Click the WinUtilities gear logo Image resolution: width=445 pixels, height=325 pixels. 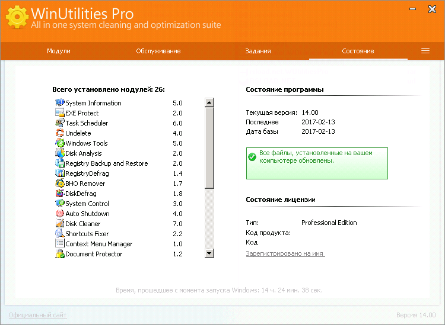[17, 17]
